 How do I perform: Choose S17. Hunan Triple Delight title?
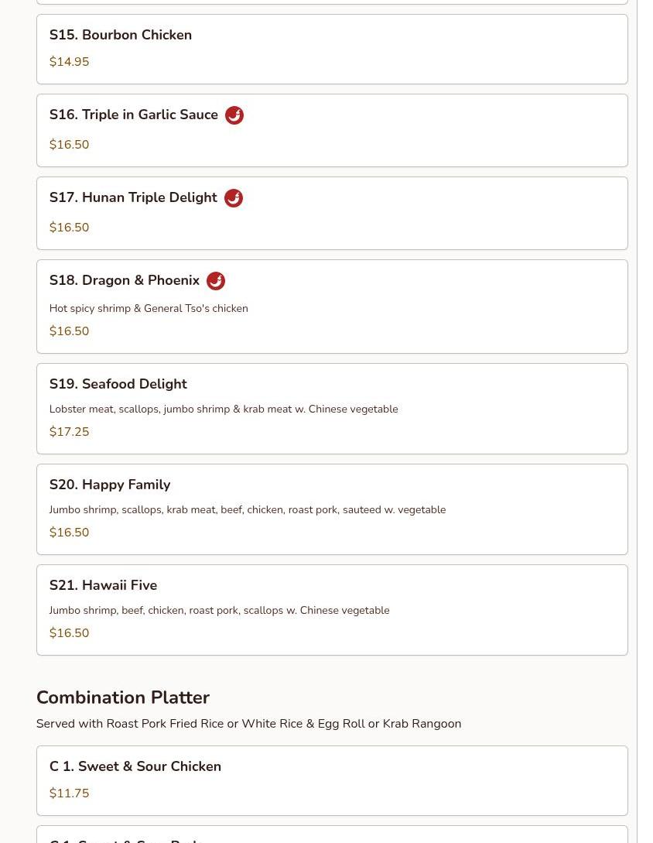(133, 197)
